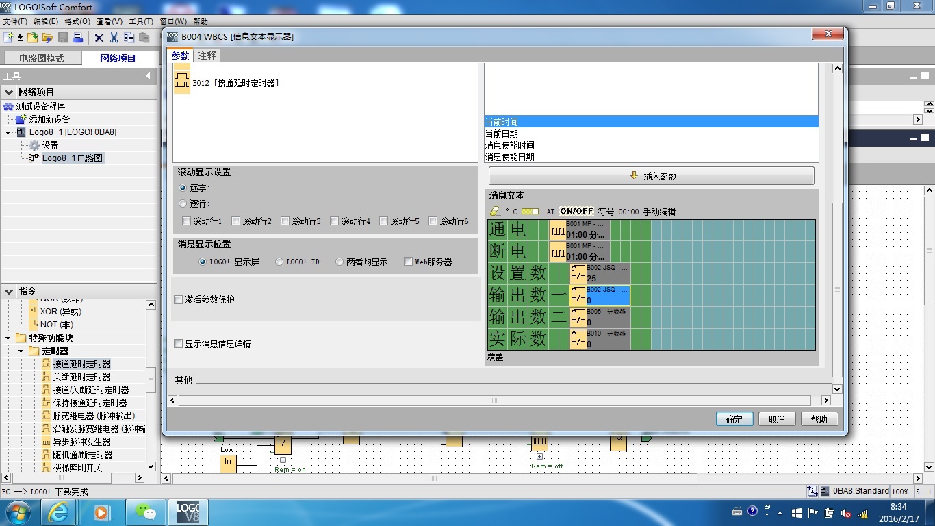
Task: Select the 两者均显示 radio button
Action: pos(340,262)
